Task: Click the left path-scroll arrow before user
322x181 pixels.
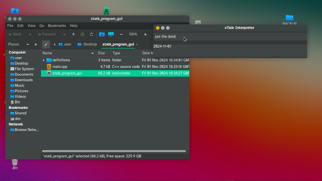Action: point(55,44)
